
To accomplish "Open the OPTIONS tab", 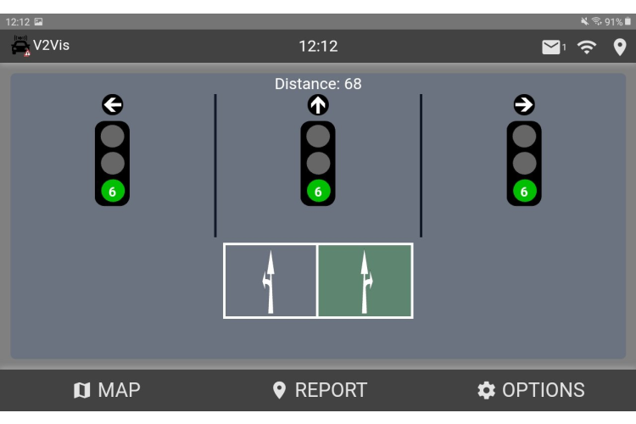I will (x=531, y=390).
